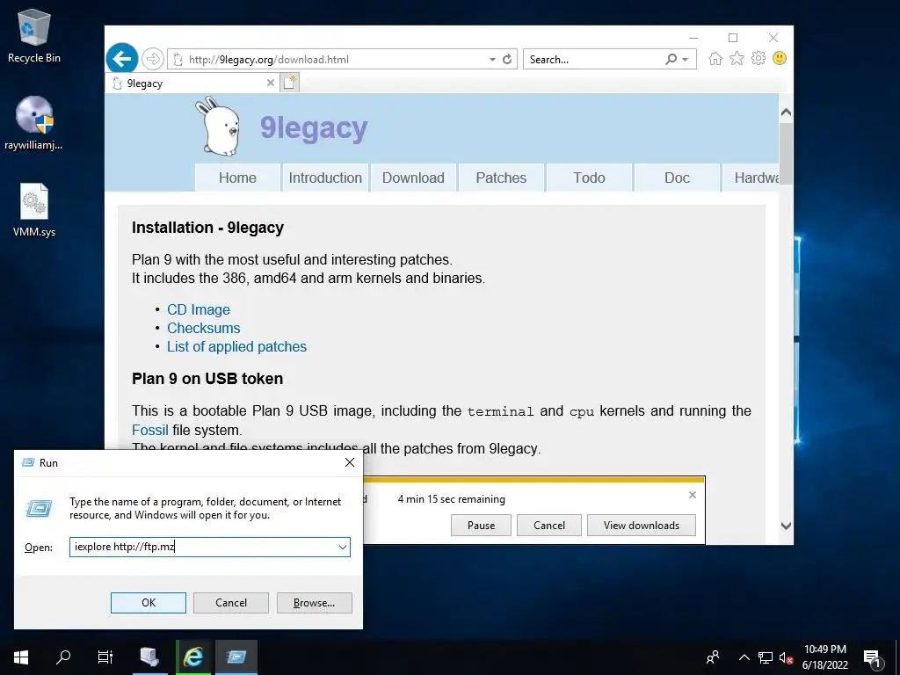
Task: Click the 'Plan 9 on USB token' heading
Action: (x=207, y=379)
